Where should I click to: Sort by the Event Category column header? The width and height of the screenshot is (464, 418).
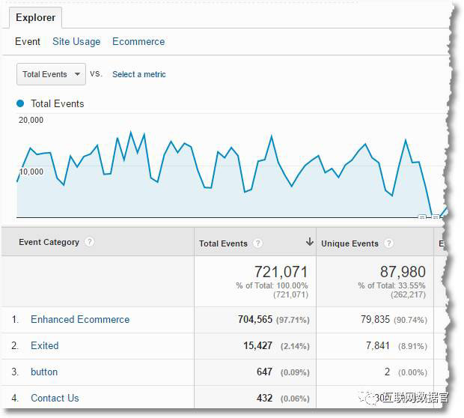49,242
